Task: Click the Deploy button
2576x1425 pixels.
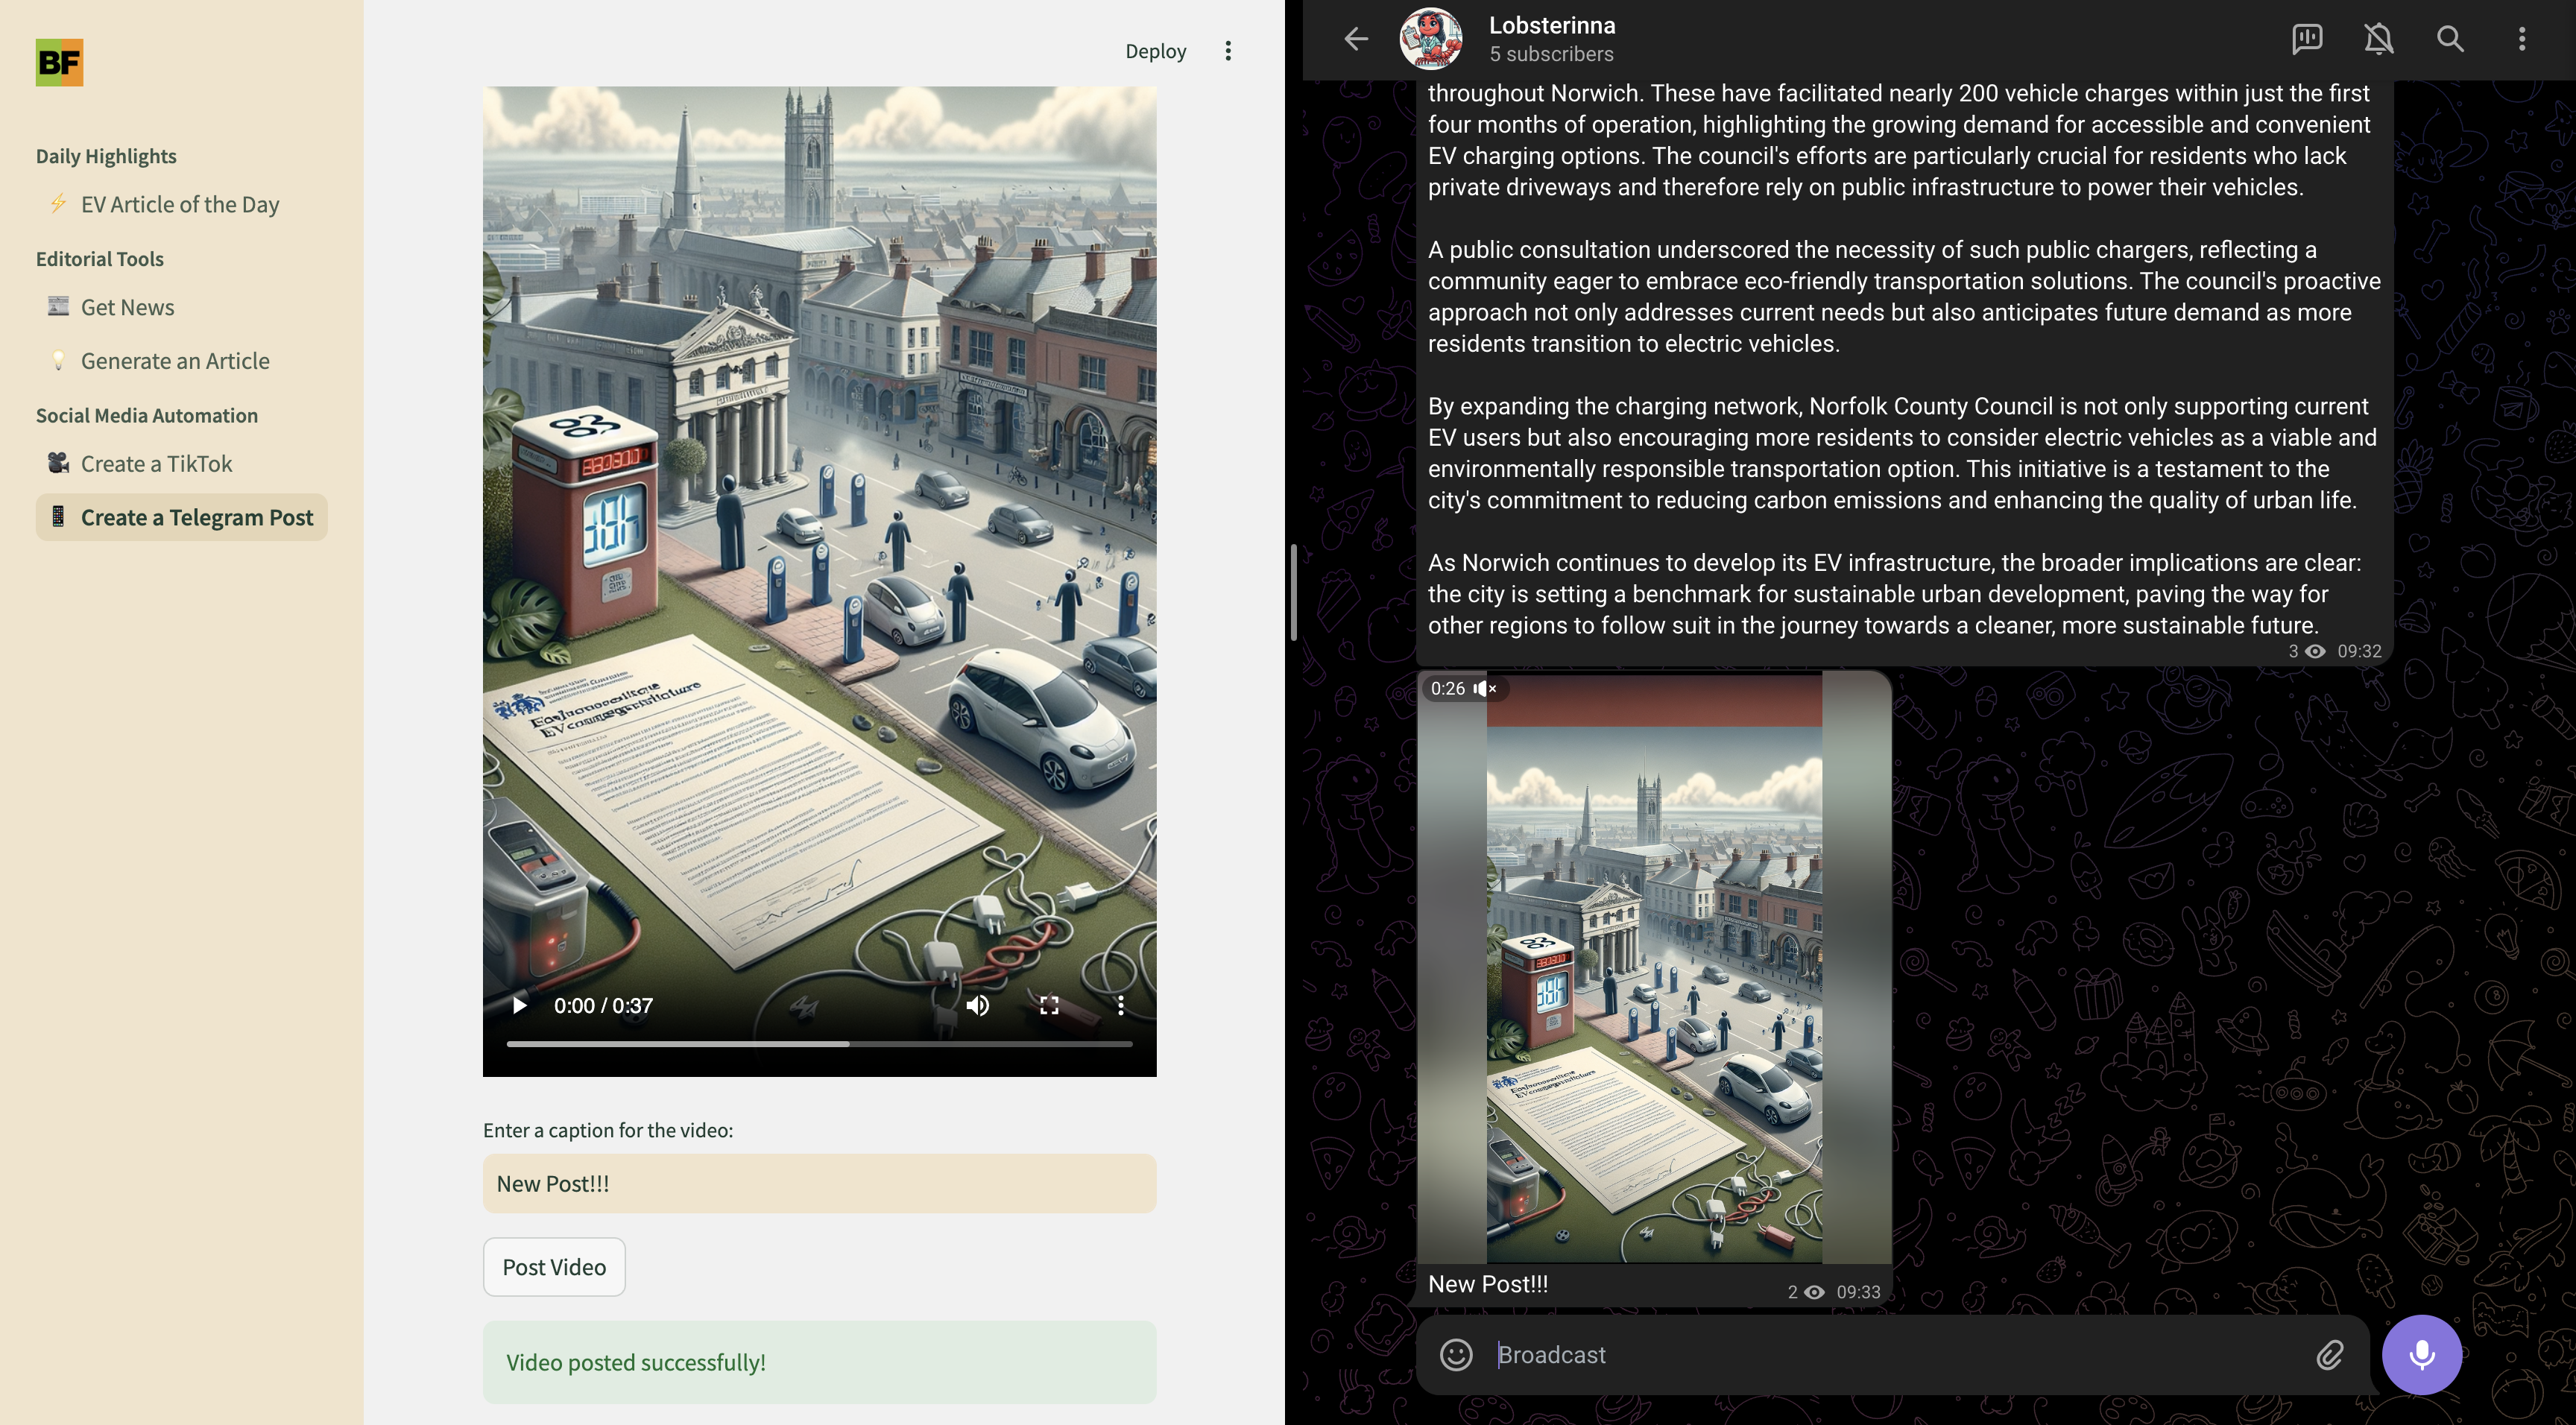Action: [x=1155, y=51]
